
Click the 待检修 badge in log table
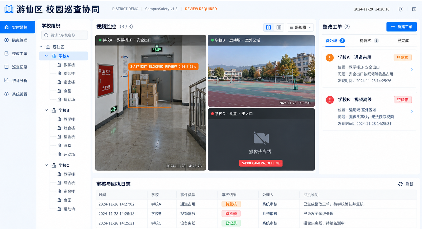[231, 214]
